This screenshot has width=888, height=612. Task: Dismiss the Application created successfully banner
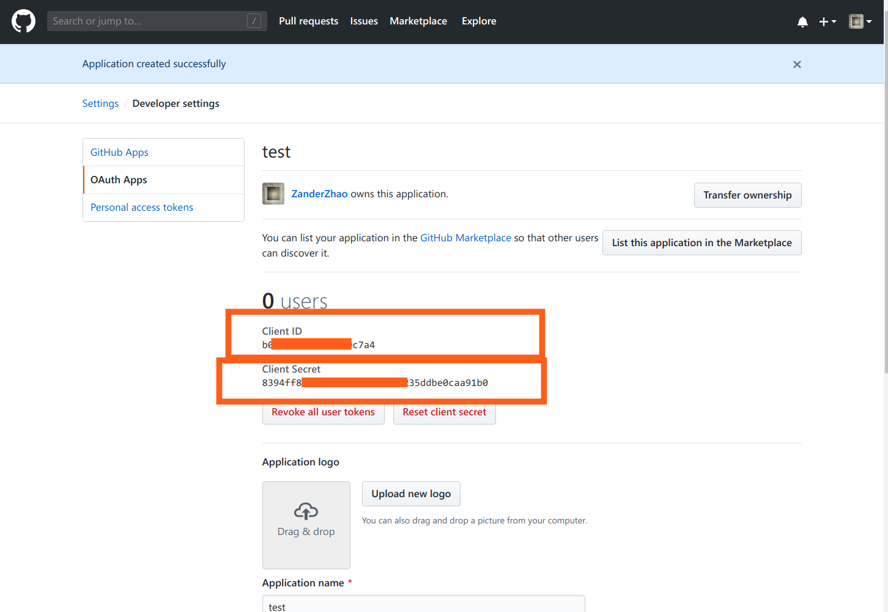pyautogui.click(x=797, y=64)
